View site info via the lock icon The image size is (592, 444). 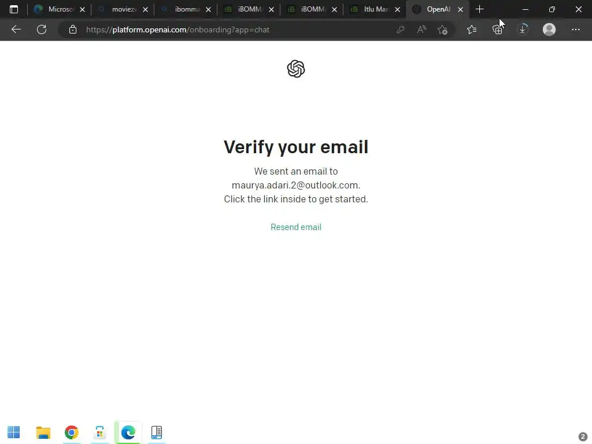pos(73,29)
